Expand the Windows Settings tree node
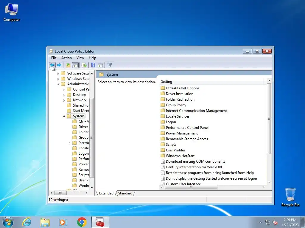This screenshot has height=228, width=305. click(x=58, y=79)
